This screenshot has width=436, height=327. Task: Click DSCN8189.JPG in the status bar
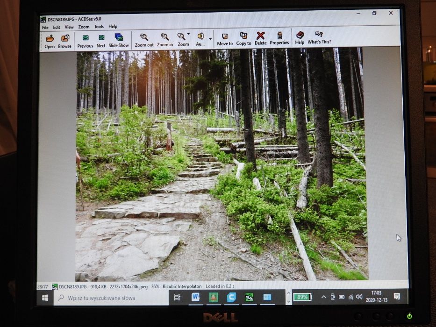[x=73, y=286]
